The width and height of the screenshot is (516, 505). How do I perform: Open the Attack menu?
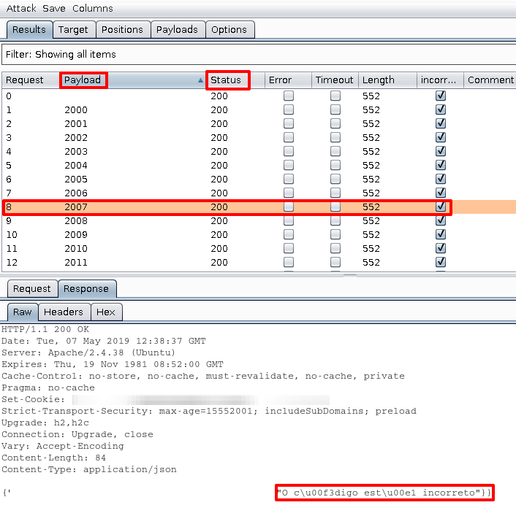21,9
